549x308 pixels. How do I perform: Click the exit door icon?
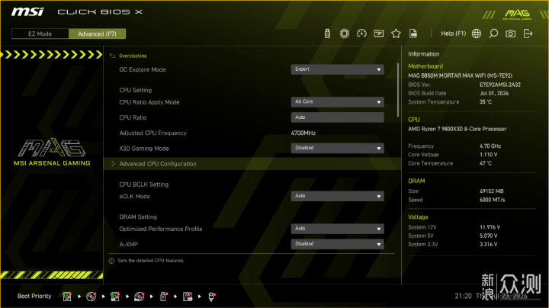pyautogui.click(x=528, y=34)
